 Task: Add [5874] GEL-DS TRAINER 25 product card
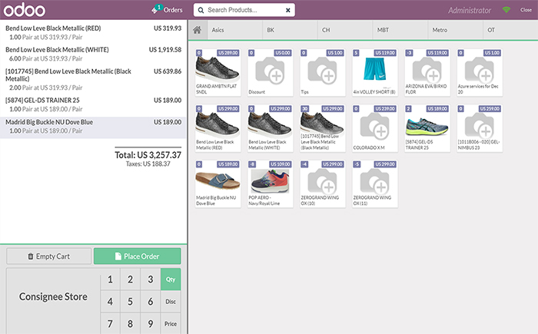coord(427,128)
